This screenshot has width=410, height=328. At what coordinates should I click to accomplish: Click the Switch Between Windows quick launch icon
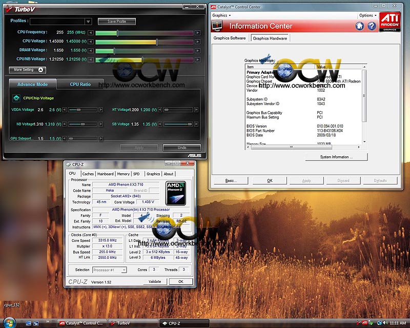(36, 323)
